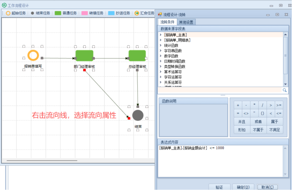Click the gray 结束 end node
Viewport: 292px width, 190px height.
tap(138, 115)
